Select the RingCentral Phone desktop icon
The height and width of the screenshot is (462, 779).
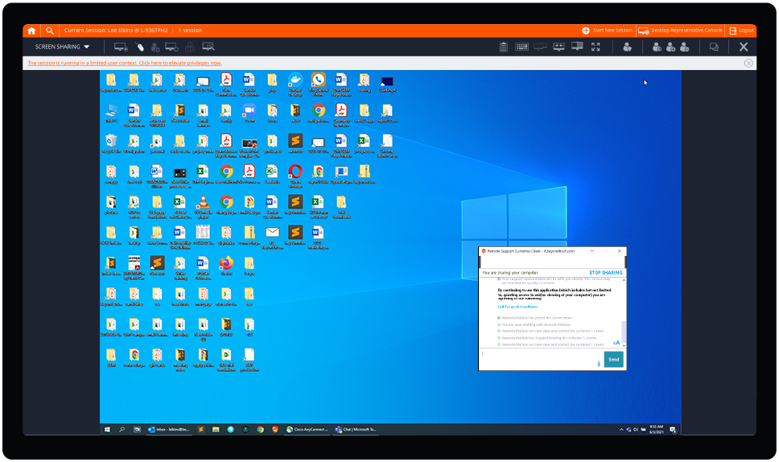tap(318, 84)
